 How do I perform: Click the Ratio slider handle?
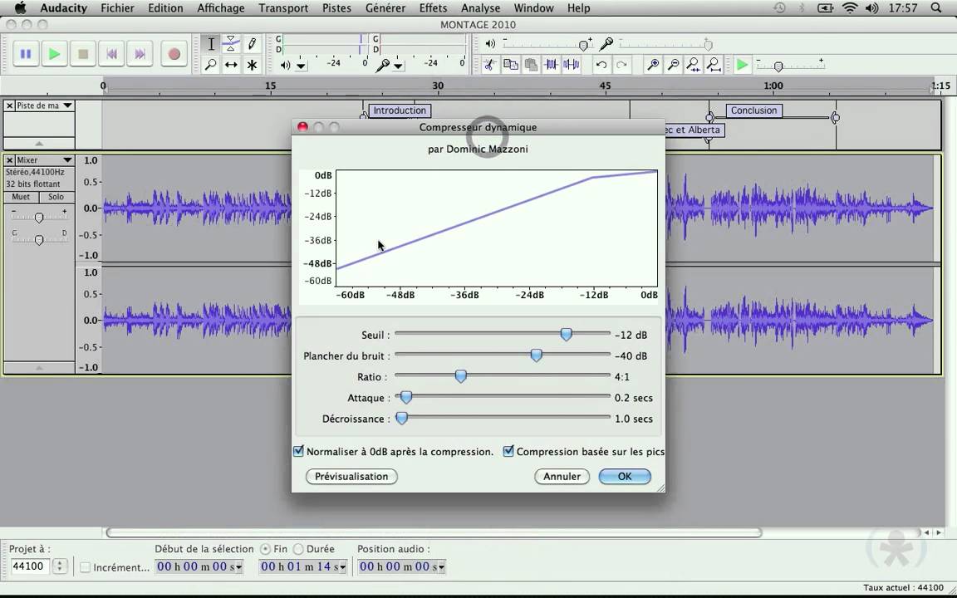click(x=461, y=376)
